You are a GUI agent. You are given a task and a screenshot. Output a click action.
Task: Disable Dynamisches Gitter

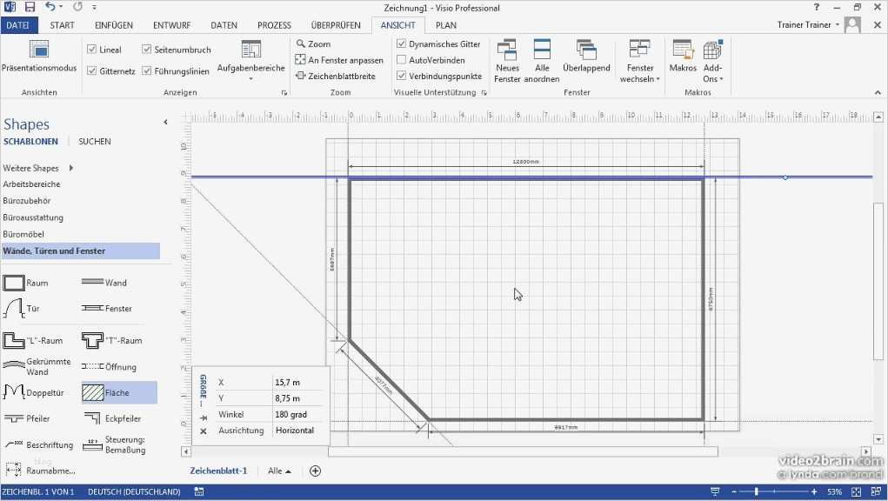(x=402, y=43)
